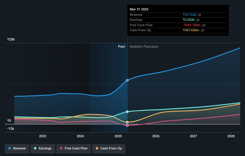
Task: Toggle the Earnings series legend button
Action: coord(43,149)
